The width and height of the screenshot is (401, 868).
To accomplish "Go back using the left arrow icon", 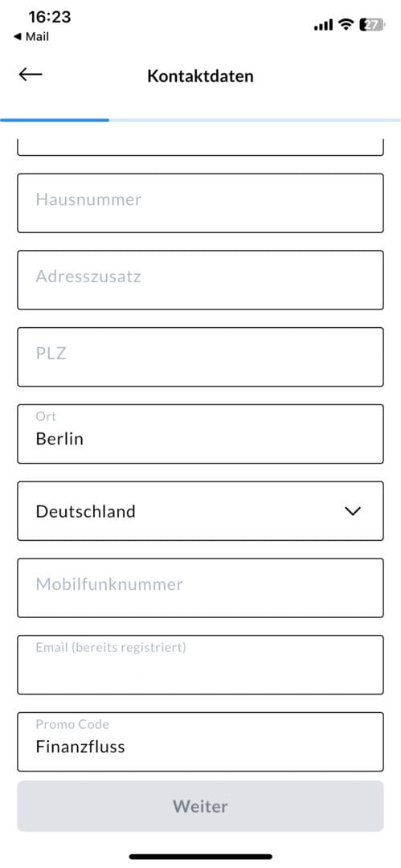I will coord(31,74).
